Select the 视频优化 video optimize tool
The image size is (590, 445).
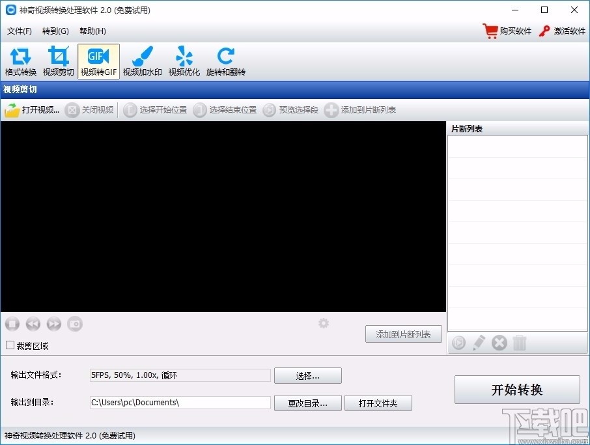click(x=184, y=61)
